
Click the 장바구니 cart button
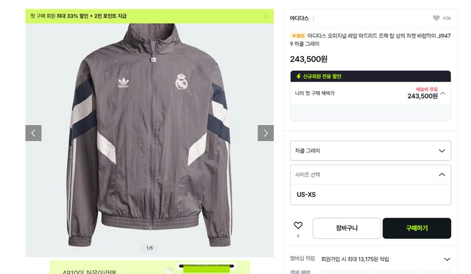coord(347,228)
